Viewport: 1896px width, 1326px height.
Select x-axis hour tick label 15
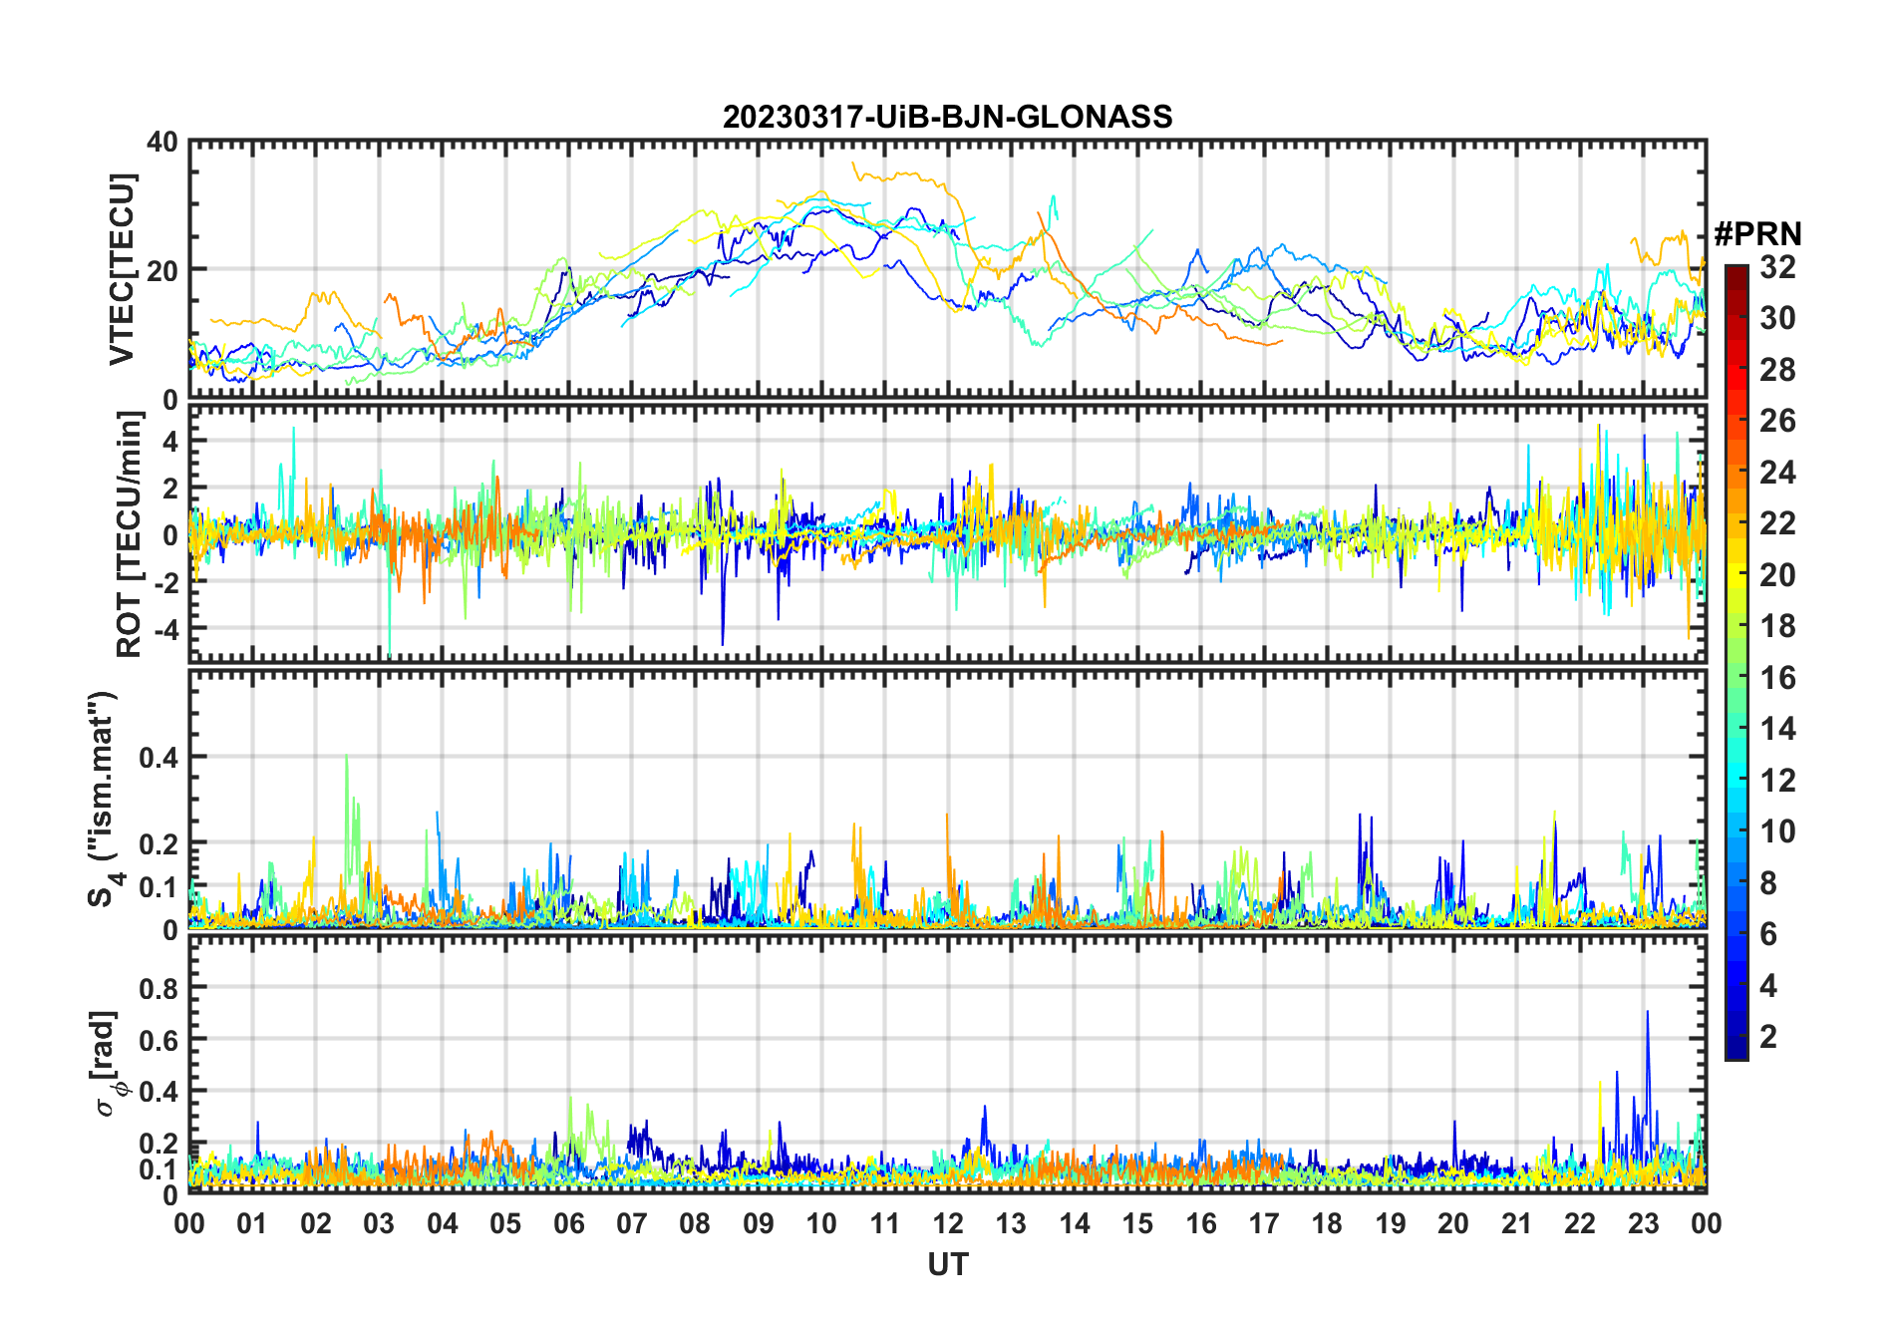[1137, 1223]
